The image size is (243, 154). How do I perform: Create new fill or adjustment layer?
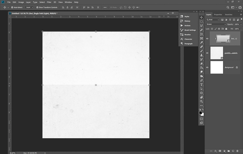coord(224,151)
